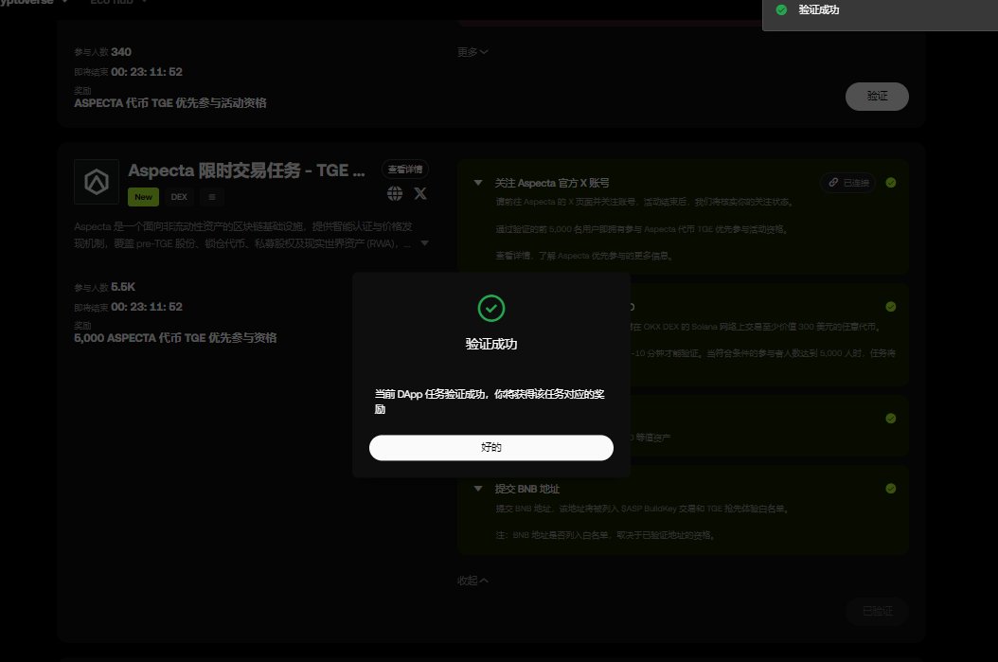Click the DEX tag badge

(x=179, y=197)
